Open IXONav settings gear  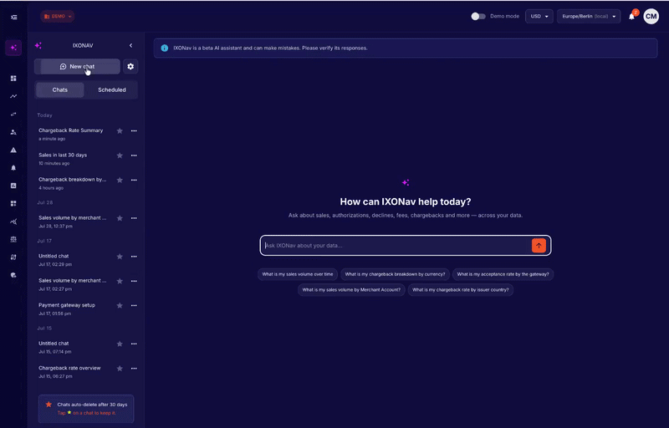pos(130,67)
